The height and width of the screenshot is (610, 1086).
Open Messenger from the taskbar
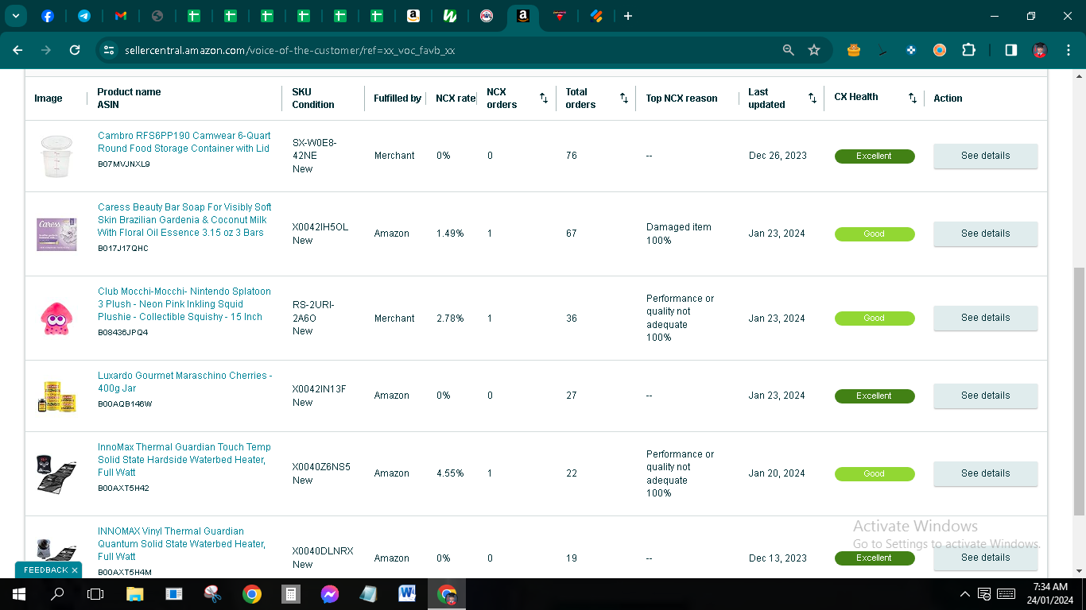point(330,594)
